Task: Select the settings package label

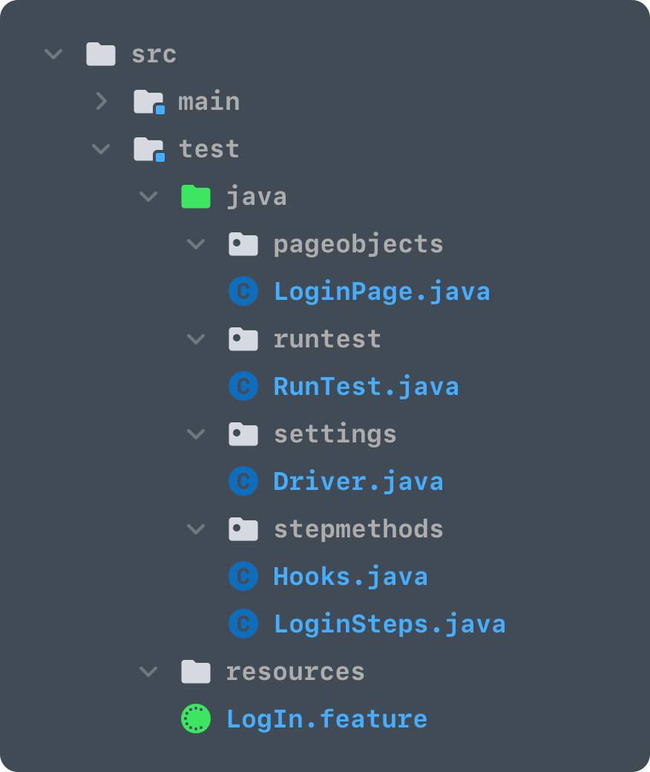Action: pos(335,434)
